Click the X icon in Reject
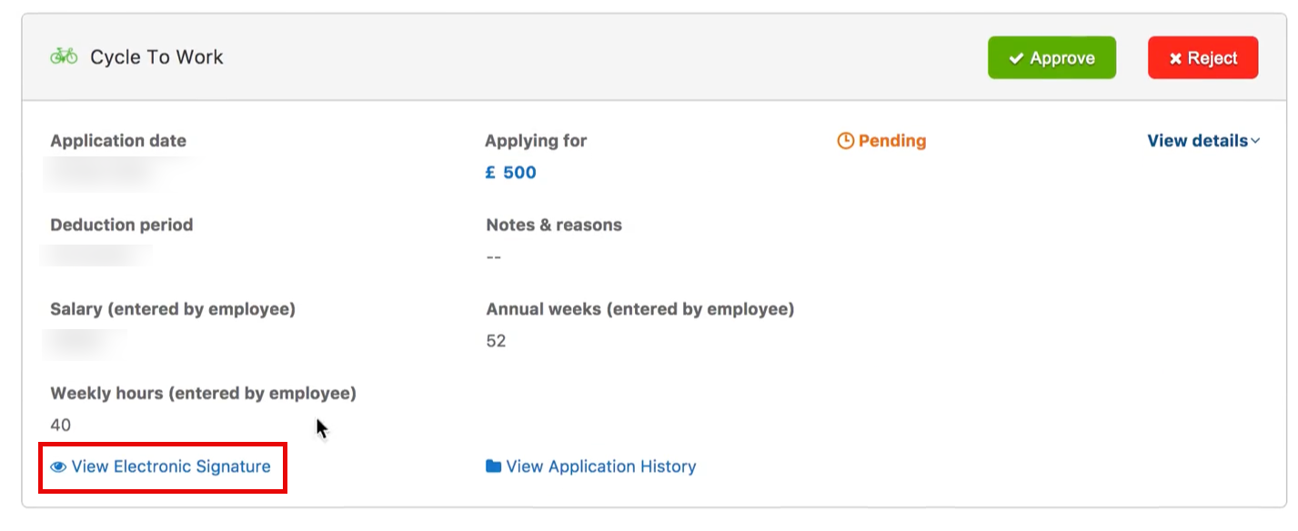Image resolution: width=1298 pixels, height=531 pixels. point(1175,58)
